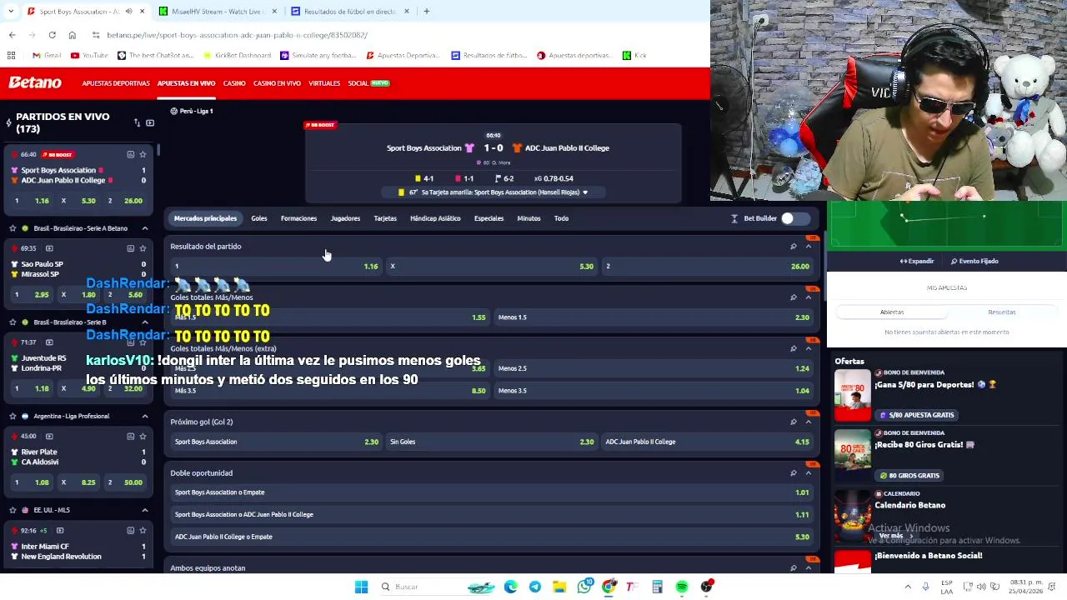Pin the Resultado del partido market
Image resolution: width=1067 pixels, height=600 pixels.
793,247
